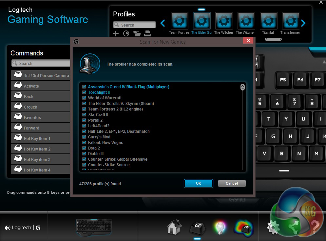326x241 pixels.
Task: Open the import/export folder icon
Action: (137, 33)
